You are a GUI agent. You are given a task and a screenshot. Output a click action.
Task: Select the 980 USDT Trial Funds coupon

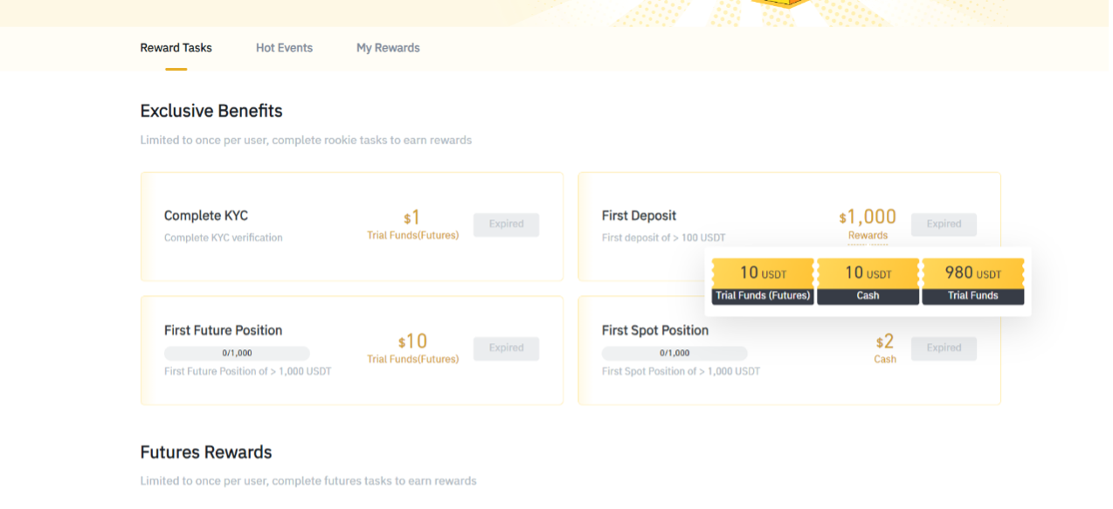tap(972, 281)
